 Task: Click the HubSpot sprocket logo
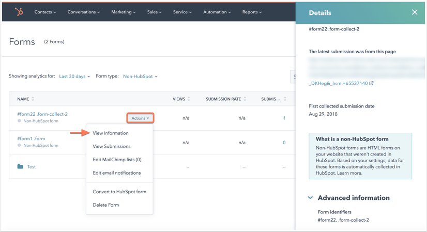point(19,12)
